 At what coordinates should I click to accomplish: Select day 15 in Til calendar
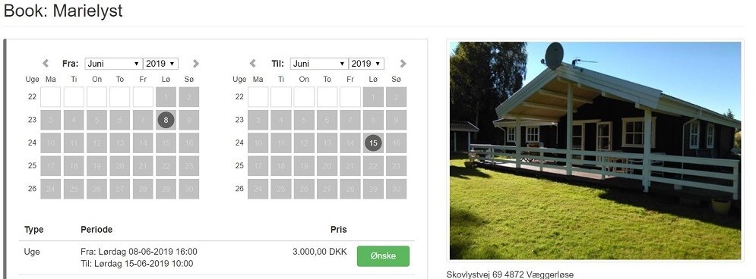[373, 143]
